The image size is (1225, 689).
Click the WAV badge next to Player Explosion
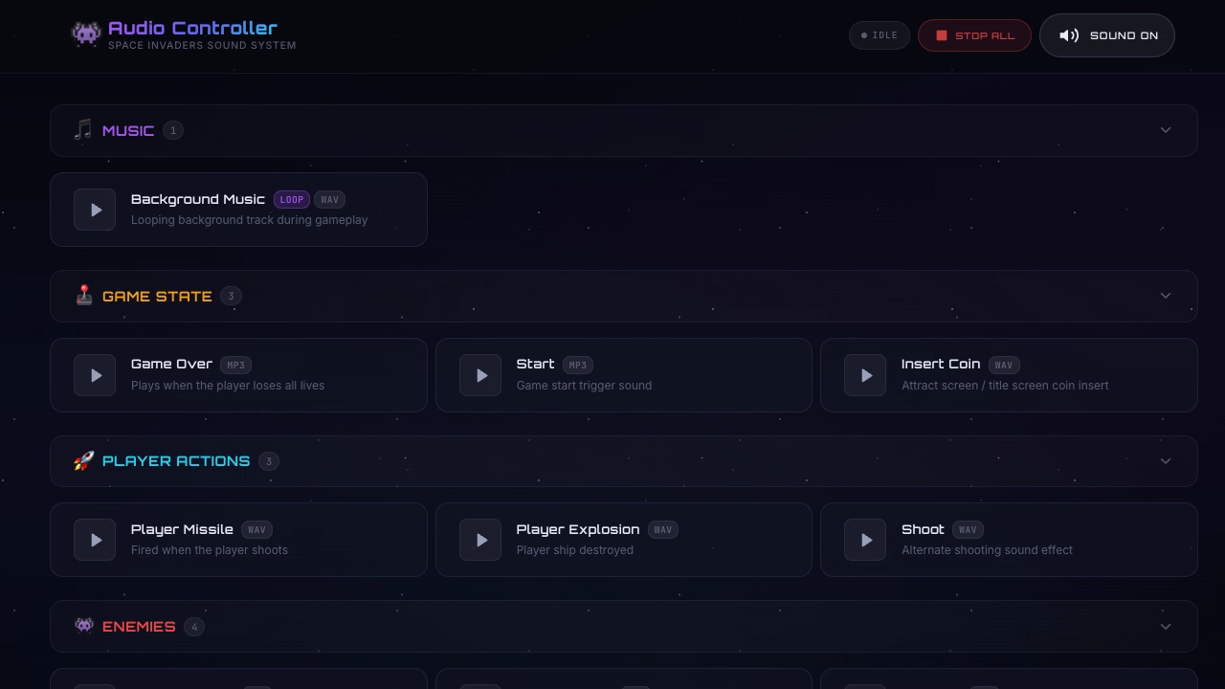coord(662,530)
